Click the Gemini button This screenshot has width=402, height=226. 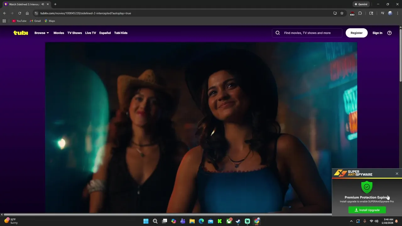tap(361, 4)
